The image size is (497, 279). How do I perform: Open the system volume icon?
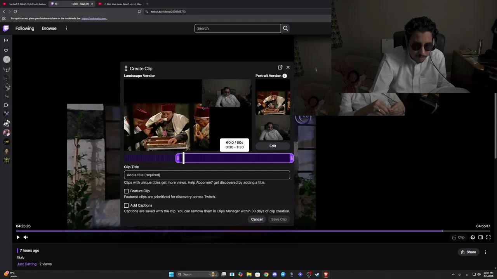(x=479, y=274)
